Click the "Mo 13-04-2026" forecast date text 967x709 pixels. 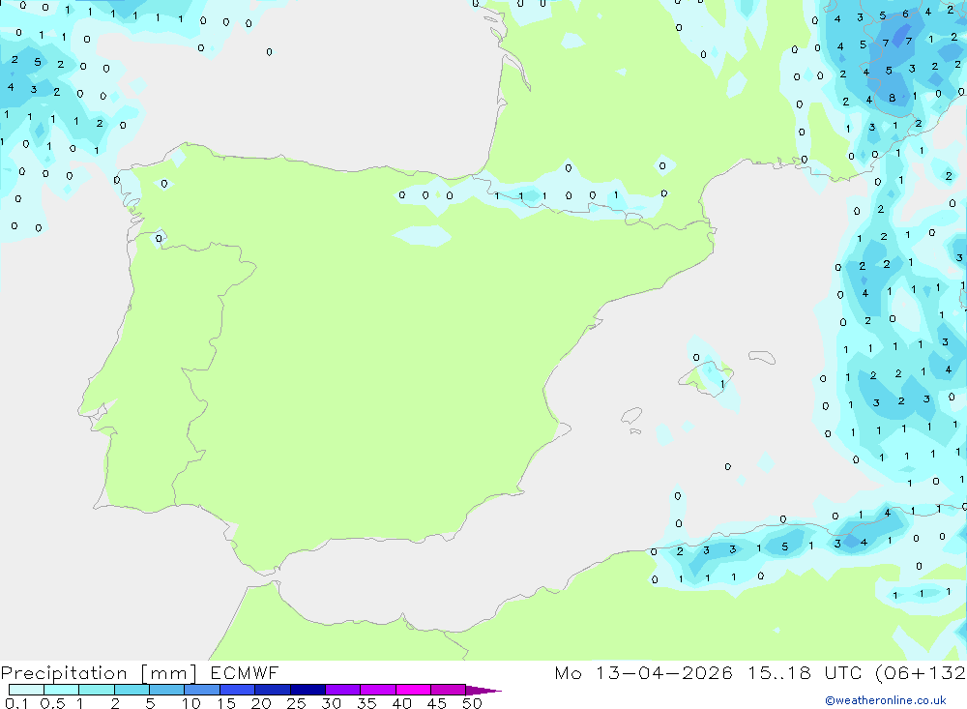643,672
